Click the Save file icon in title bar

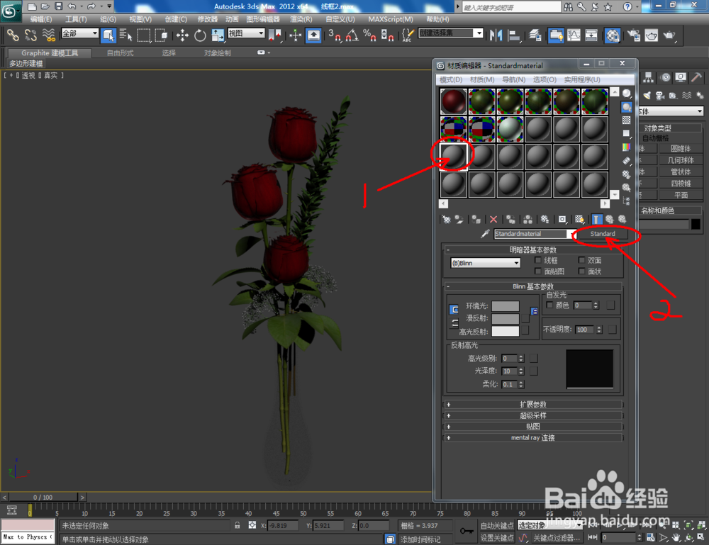click(x=58, y=6)
